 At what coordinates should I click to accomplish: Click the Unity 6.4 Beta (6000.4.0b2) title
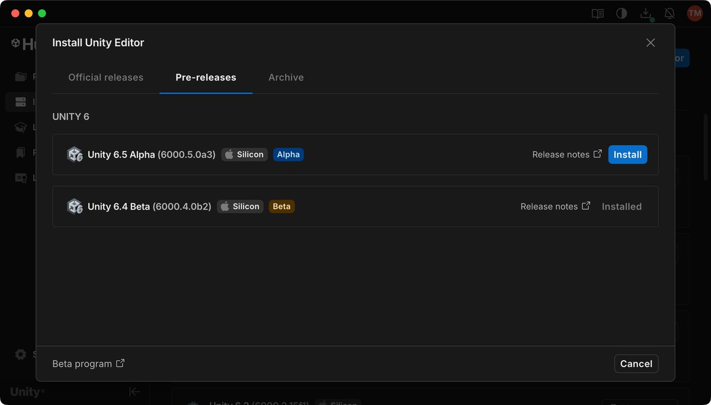tap(149, 207)
